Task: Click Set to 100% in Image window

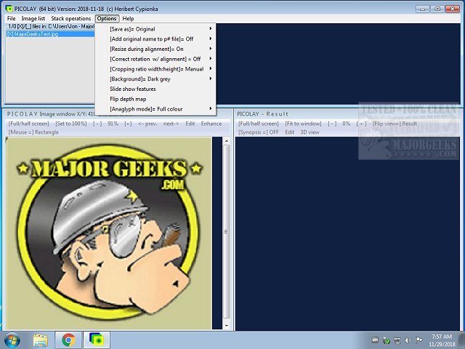Action: pos(71,124)
